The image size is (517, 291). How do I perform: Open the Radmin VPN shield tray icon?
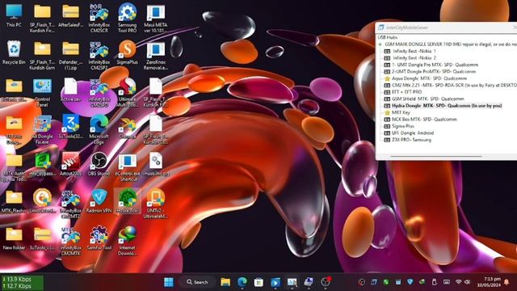click(x=410, y=282)
